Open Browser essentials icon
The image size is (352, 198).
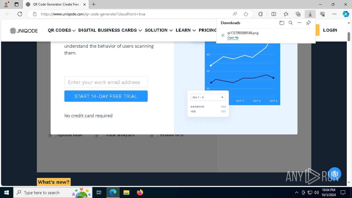(x=322, y=14)
